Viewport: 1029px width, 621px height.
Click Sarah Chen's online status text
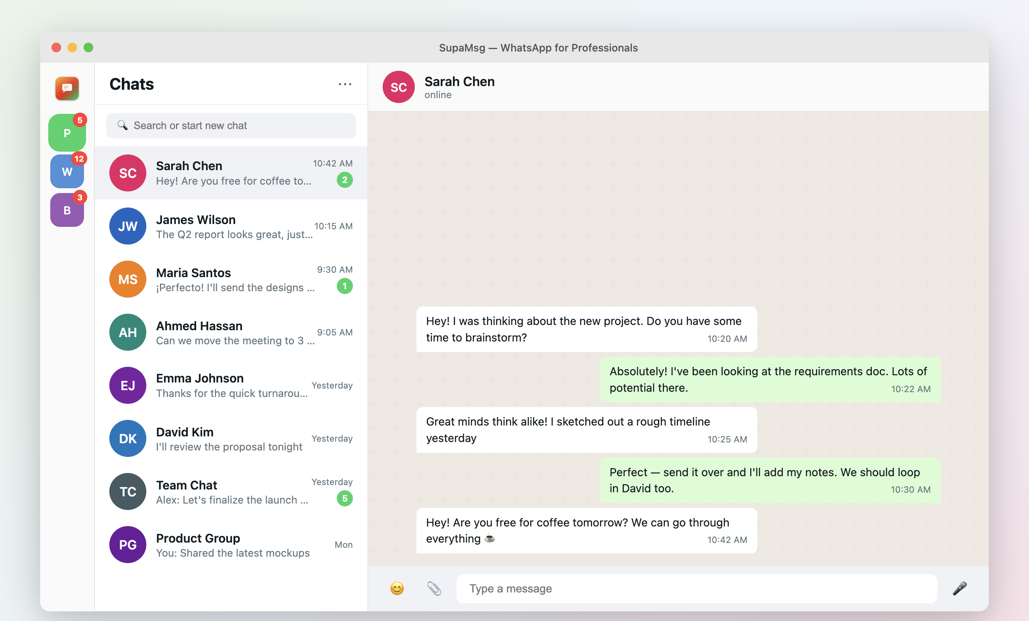point(438,95)
